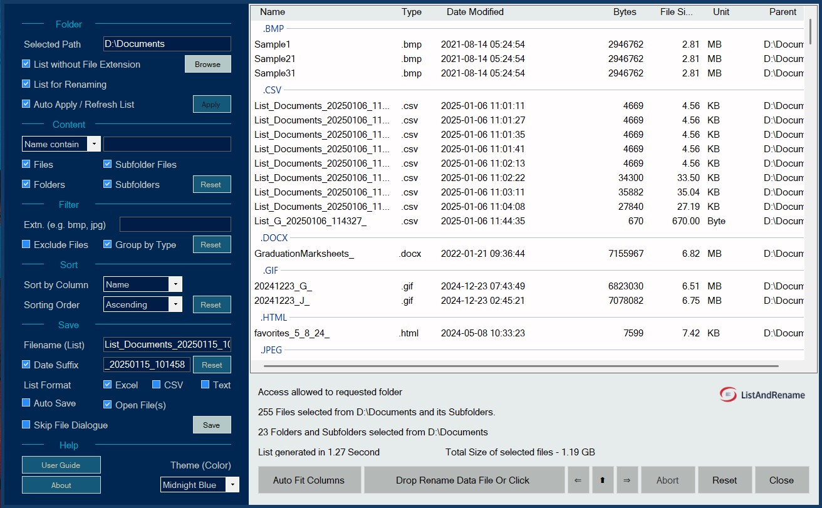Click the right arrow navigation button

tap(627, 480)
